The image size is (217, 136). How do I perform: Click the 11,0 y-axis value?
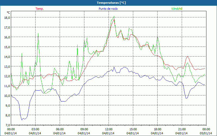point(7,86)
